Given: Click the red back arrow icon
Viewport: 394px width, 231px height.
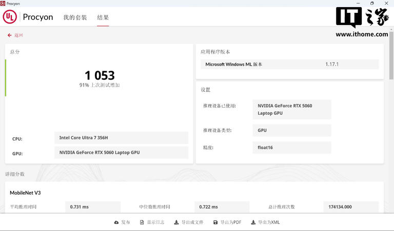Looking at the screenshot, I should coord(9,35).
